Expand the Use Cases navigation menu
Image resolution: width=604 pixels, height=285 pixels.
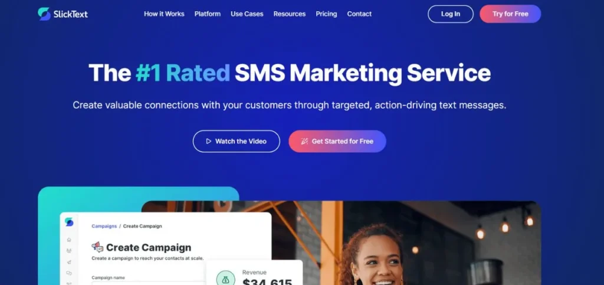click(x=247, y=14)
